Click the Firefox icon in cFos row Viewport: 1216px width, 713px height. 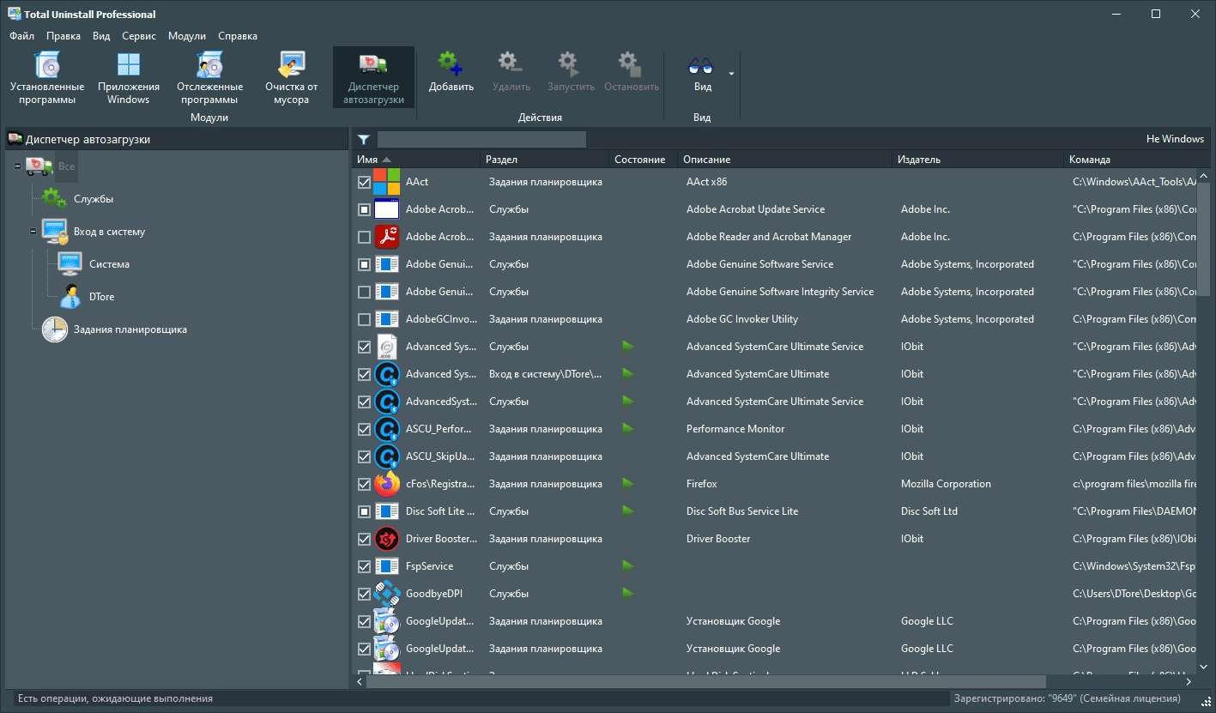click(x=387, y=484)
